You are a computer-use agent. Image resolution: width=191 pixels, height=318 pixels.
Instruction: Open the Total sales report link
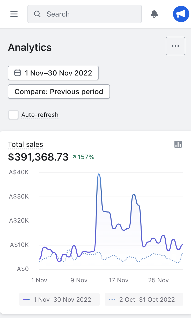click(x=25, y=145)
